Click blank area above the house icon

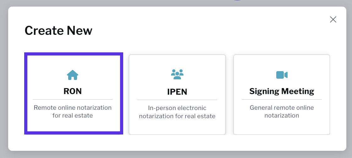pos(73,62)
